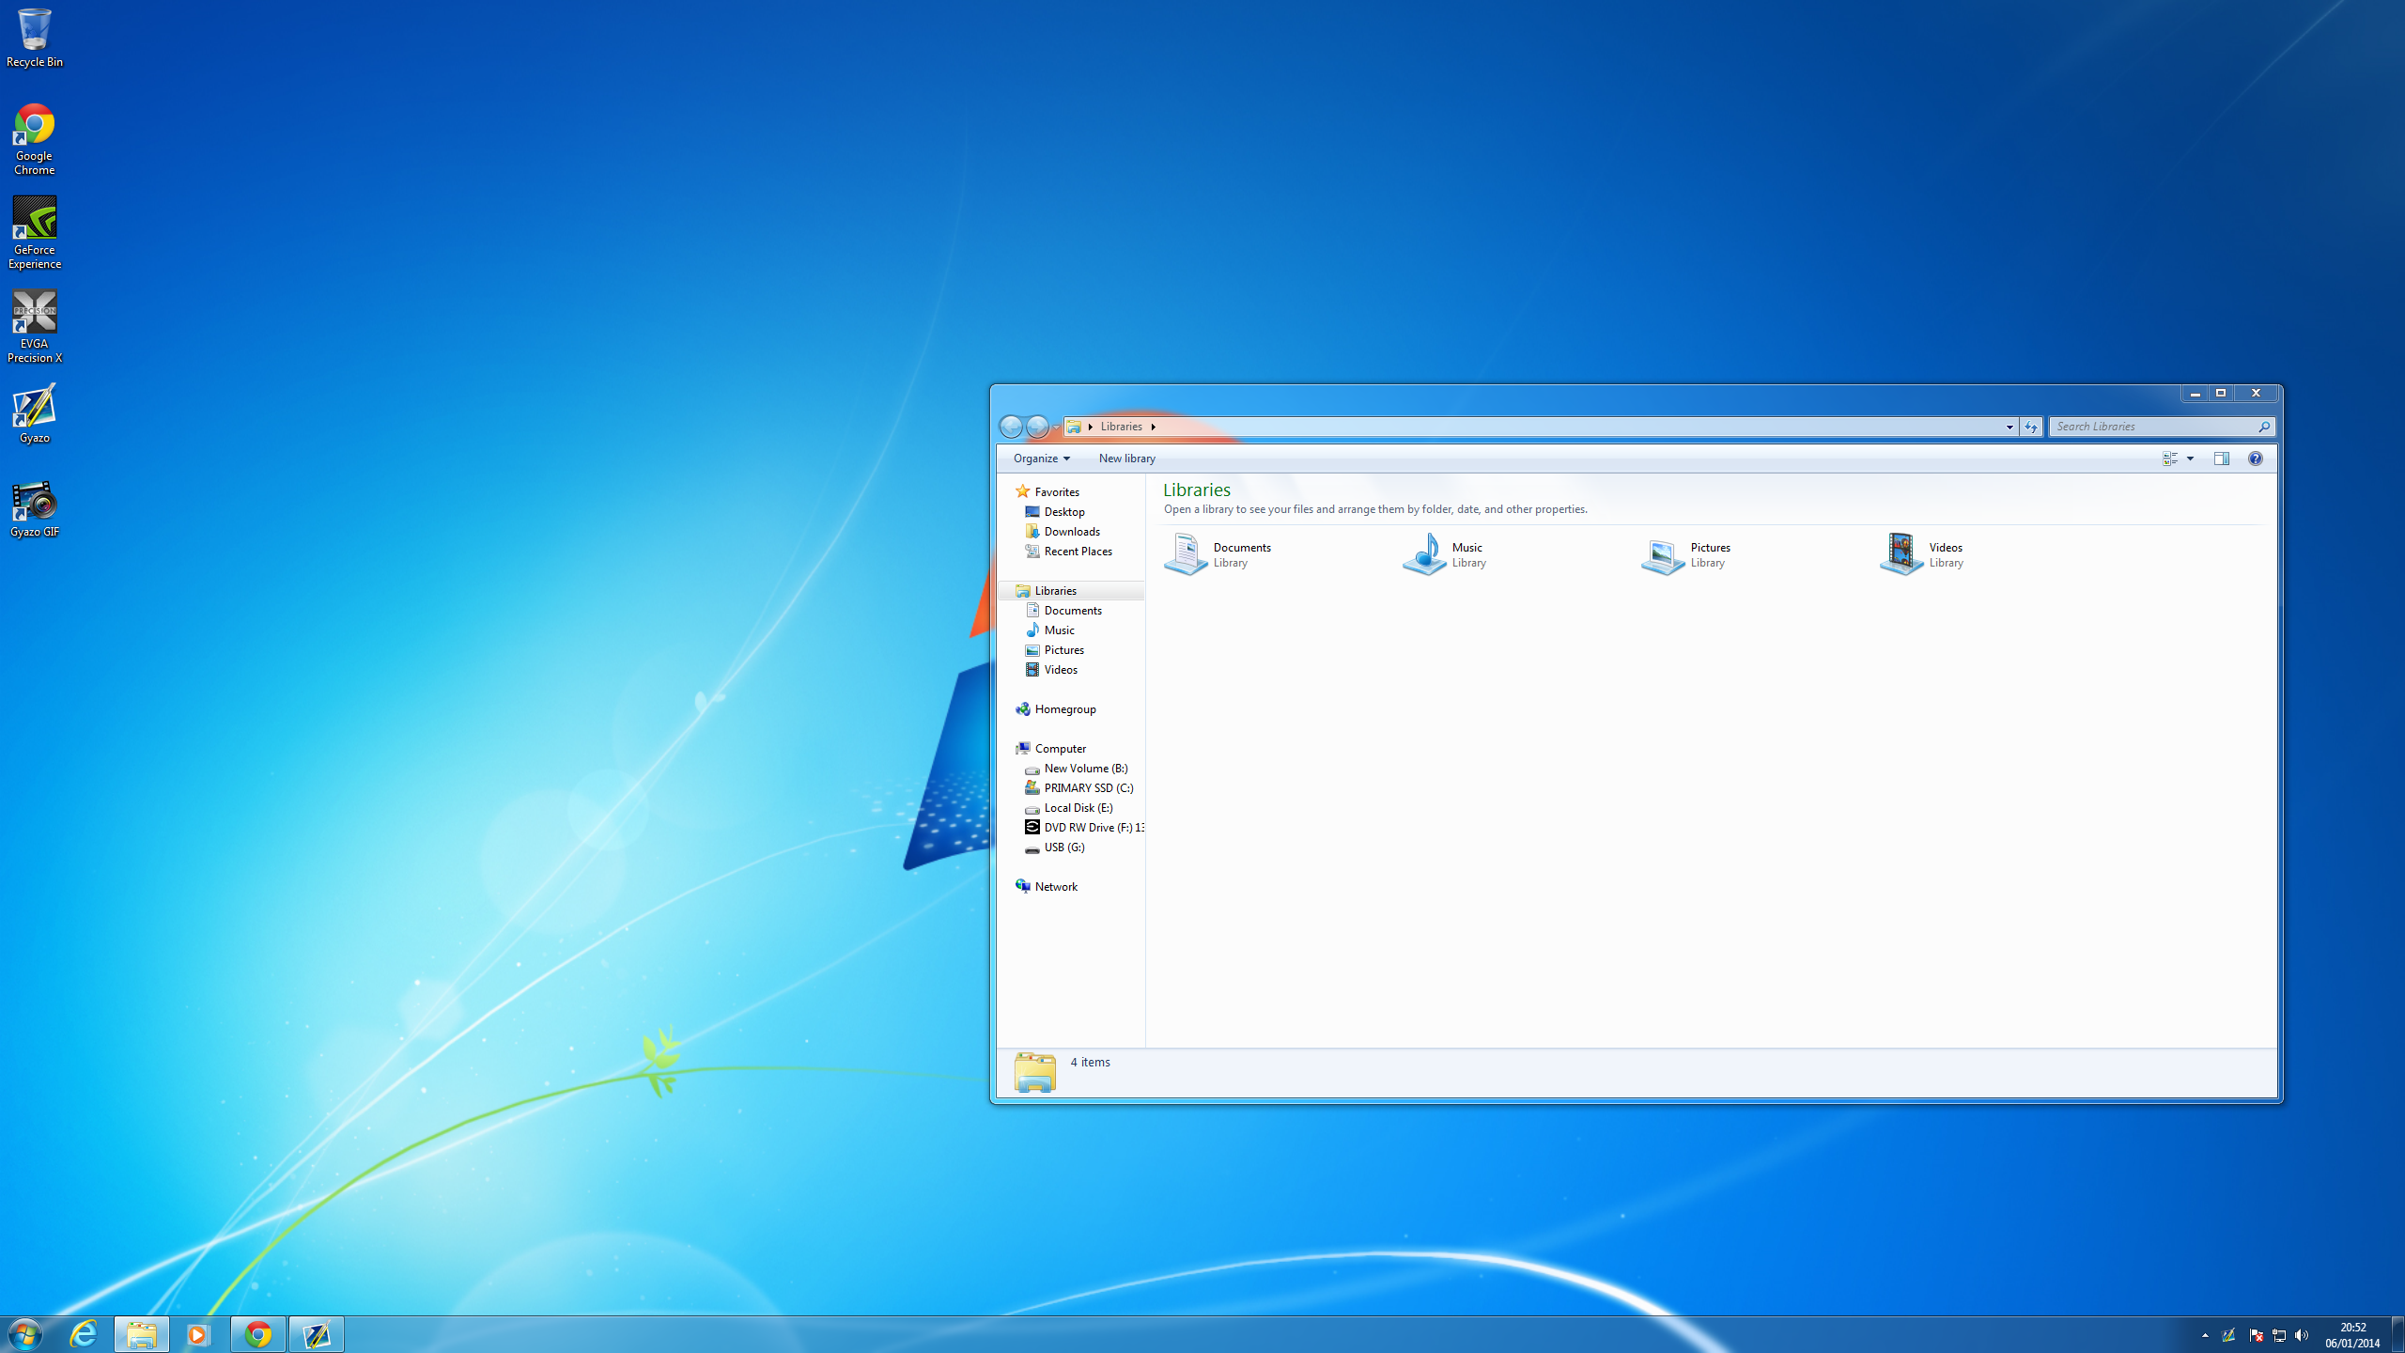Image resolution: width=2405 pixels, height=1353 pixels.
Task: Expand the view options dropdown arrow
Action: [2190, 459]
